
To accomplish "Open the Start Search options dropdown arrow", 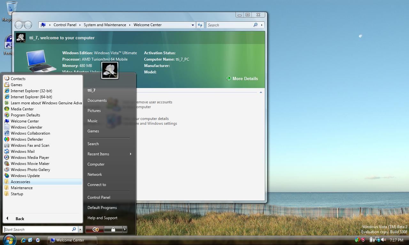I will click(80, 229).
